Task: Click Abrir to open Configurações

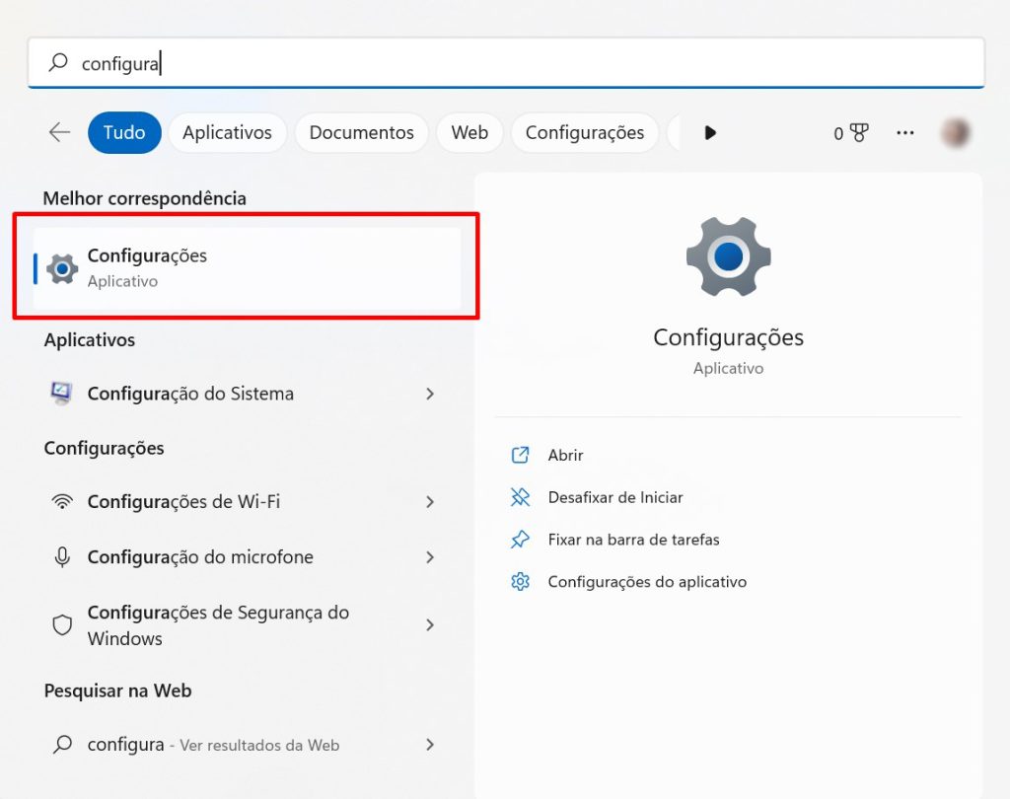Action: (565, 455)
